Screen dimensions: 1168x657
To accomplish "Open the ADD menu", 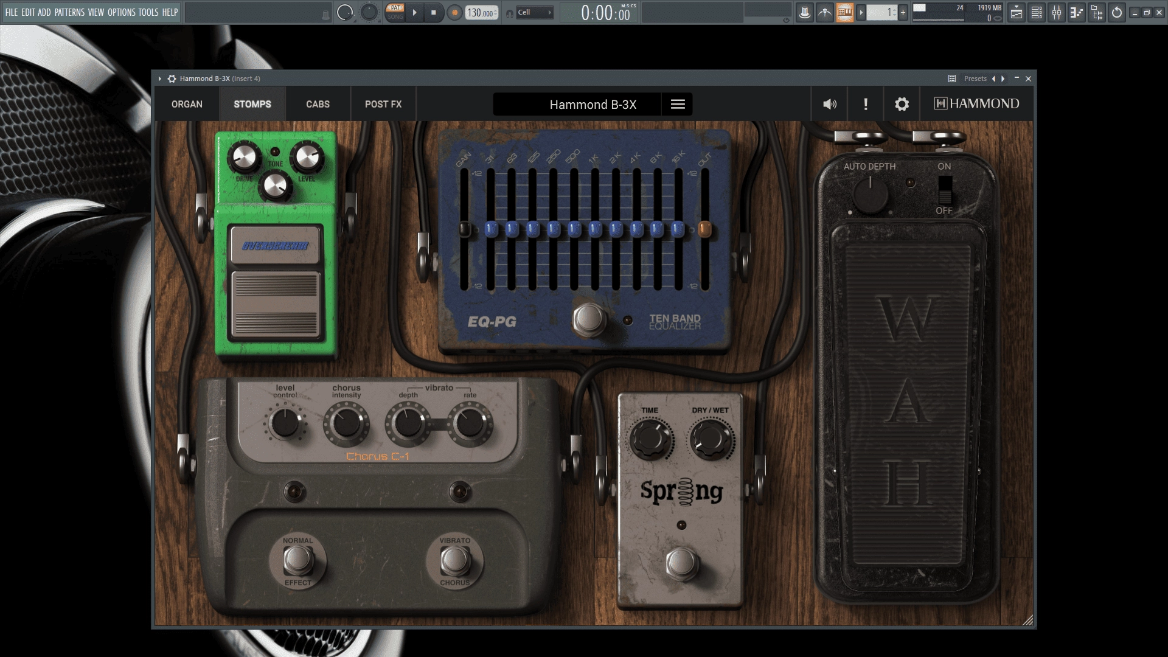I will (x=44, y=12).
